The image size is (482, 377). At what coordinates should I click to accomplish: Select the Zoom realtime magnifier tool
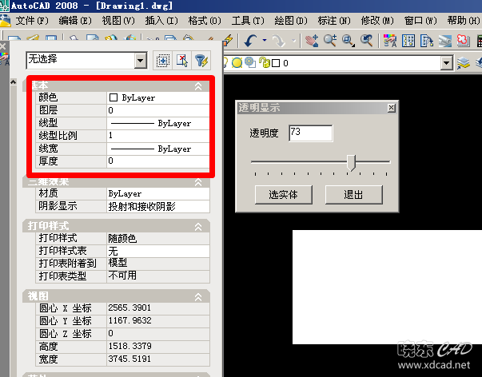coord(330,41)
